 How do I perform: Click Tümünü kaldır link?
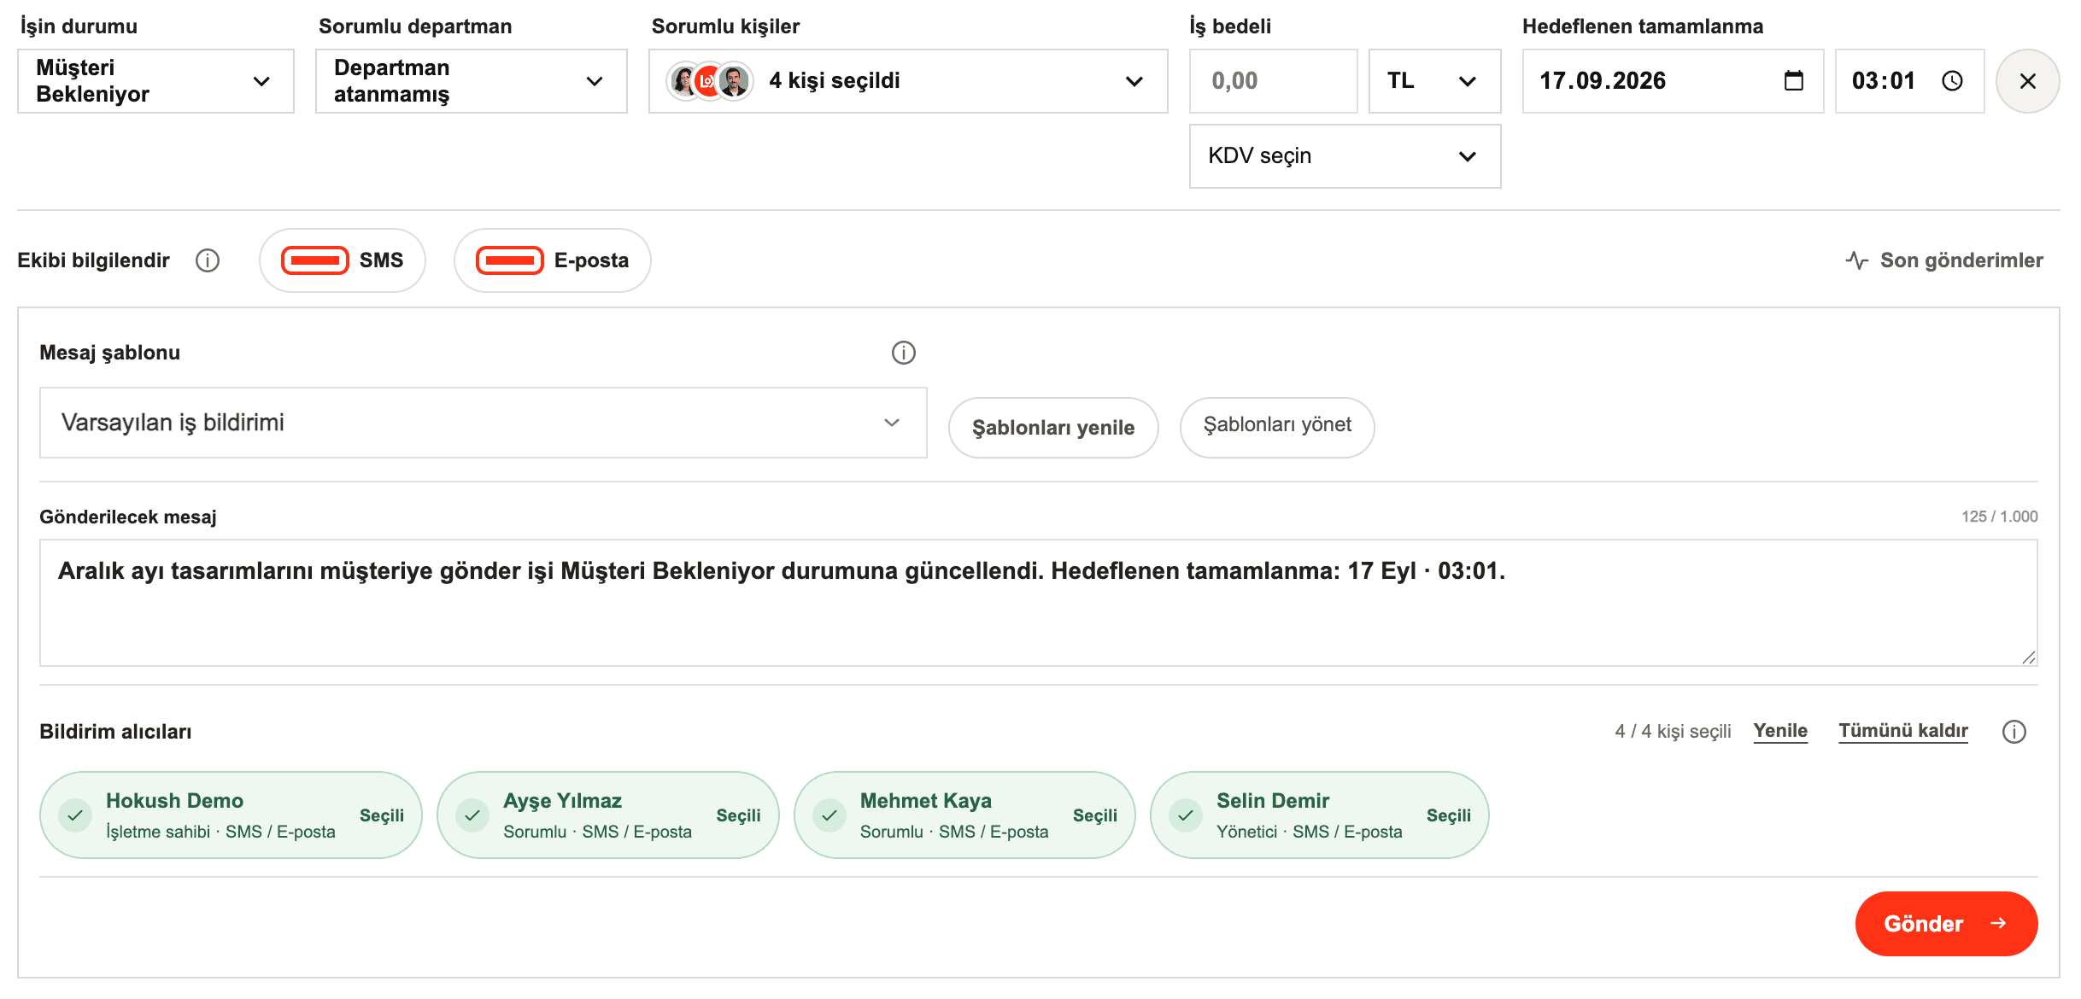point(1903,732)
